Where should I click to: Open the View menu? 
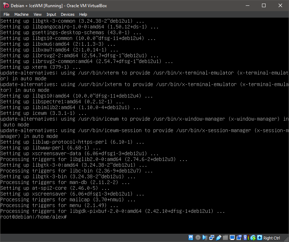37,14
